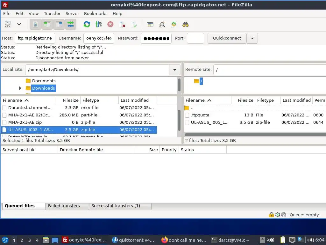Open the Server menu

point(72,13)
